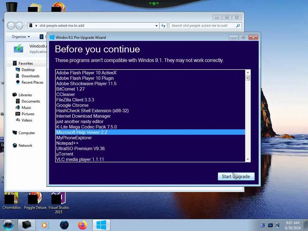Select Adobe Flash Player 10 Plugin entry

click(150, 78)
